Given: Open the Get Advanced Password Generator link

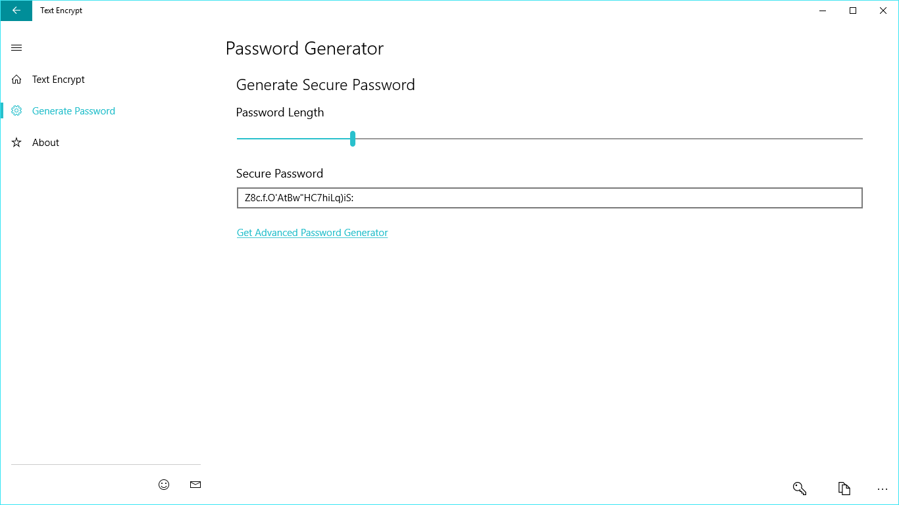Looking at the screenshot, I should point(313,233).
